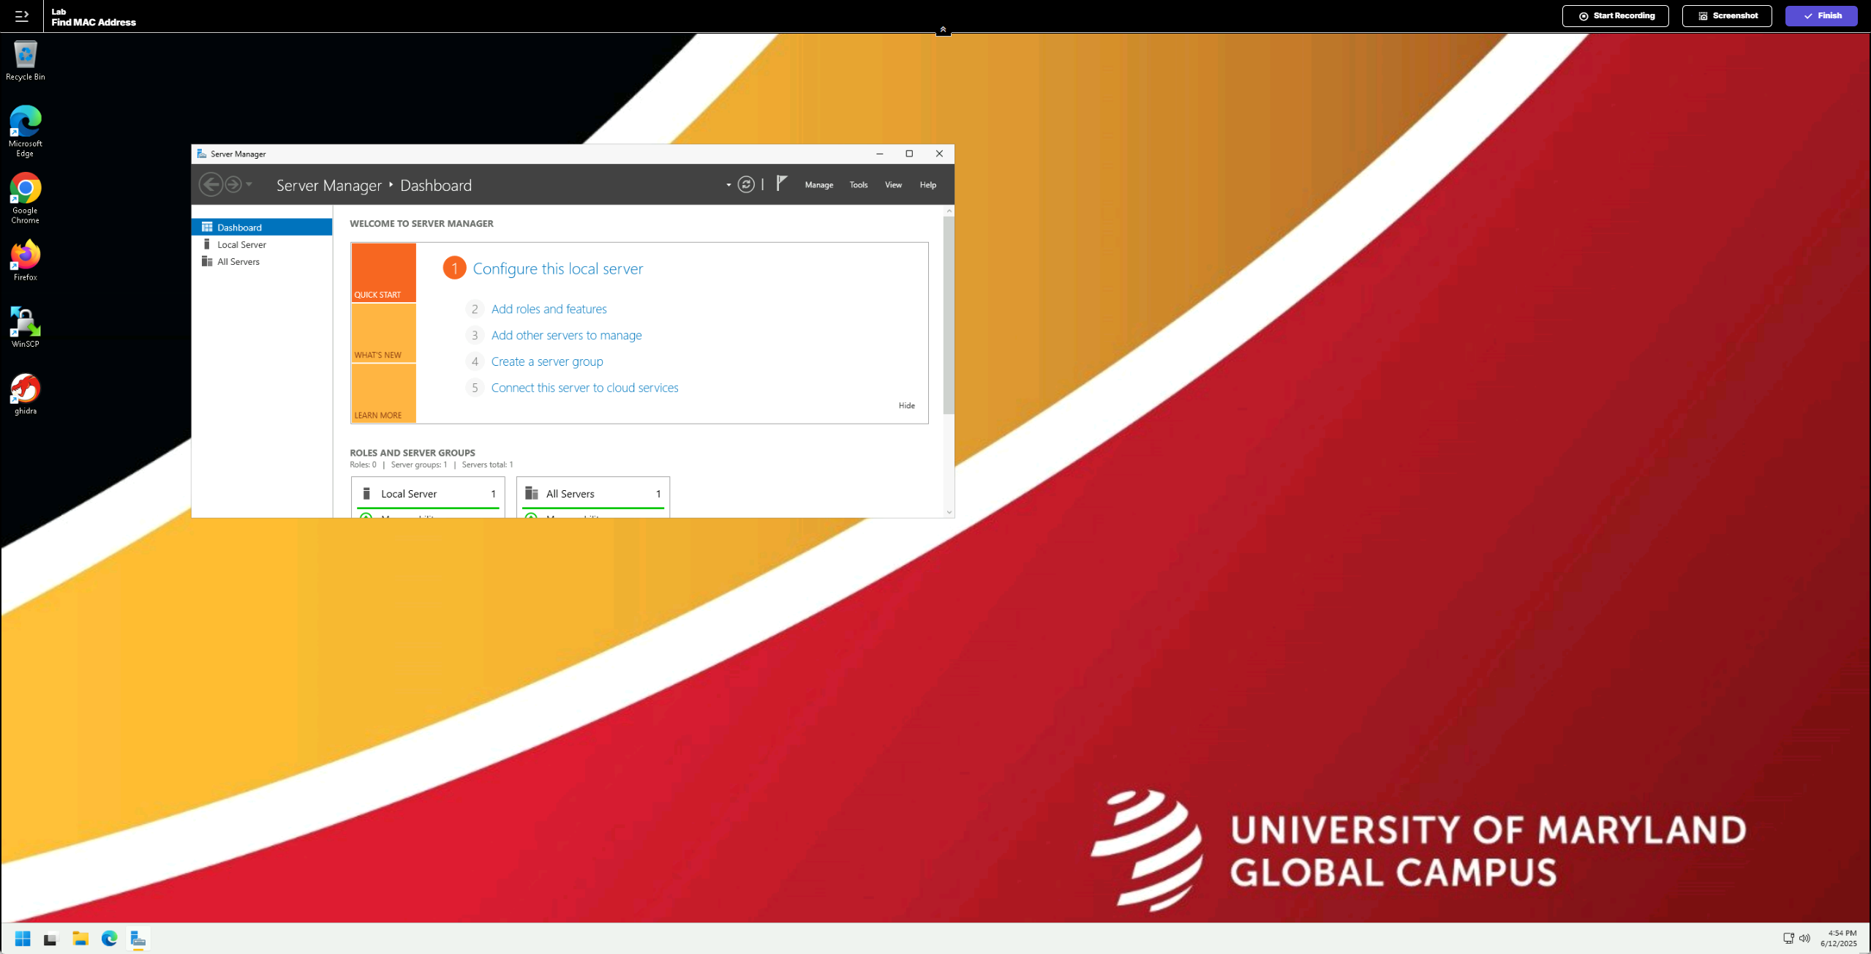
Task: Collapse the lab instructions side panel
Action: [x=21, y=16]
